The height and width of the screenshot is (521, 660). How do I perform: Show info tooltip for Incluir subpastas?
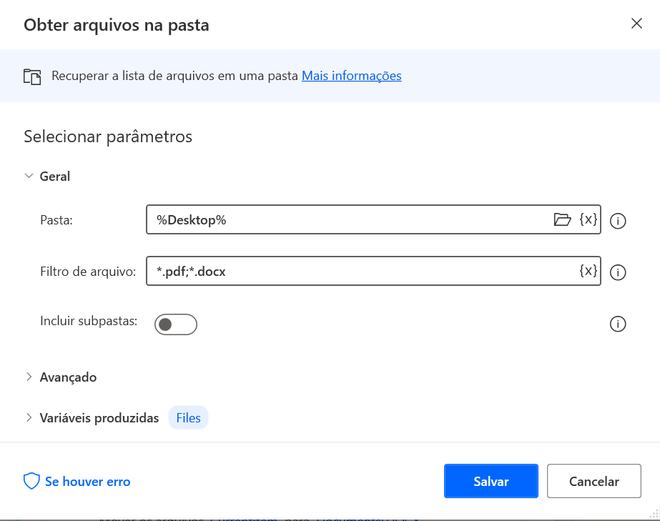tap(618, 324)
